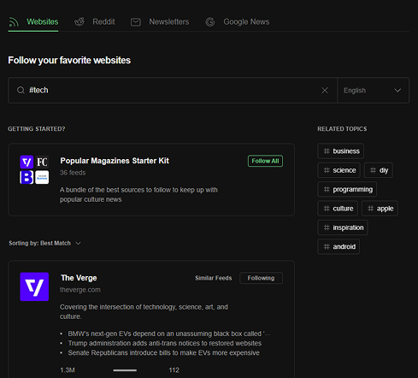Open the Popular Magazines Starter Kit logo grid

pos(34,169)
